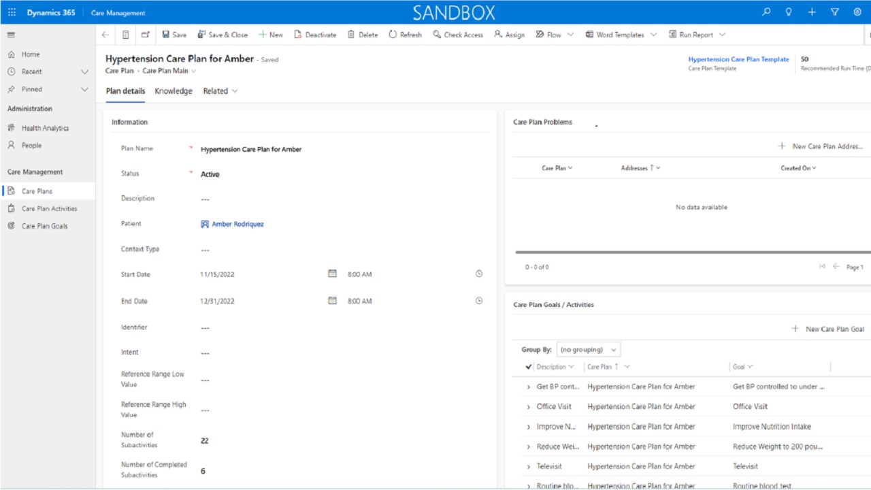Viewport: 871px width, 490px height.
Task: Open the End Date calendar picker
Action: (332, 300)
